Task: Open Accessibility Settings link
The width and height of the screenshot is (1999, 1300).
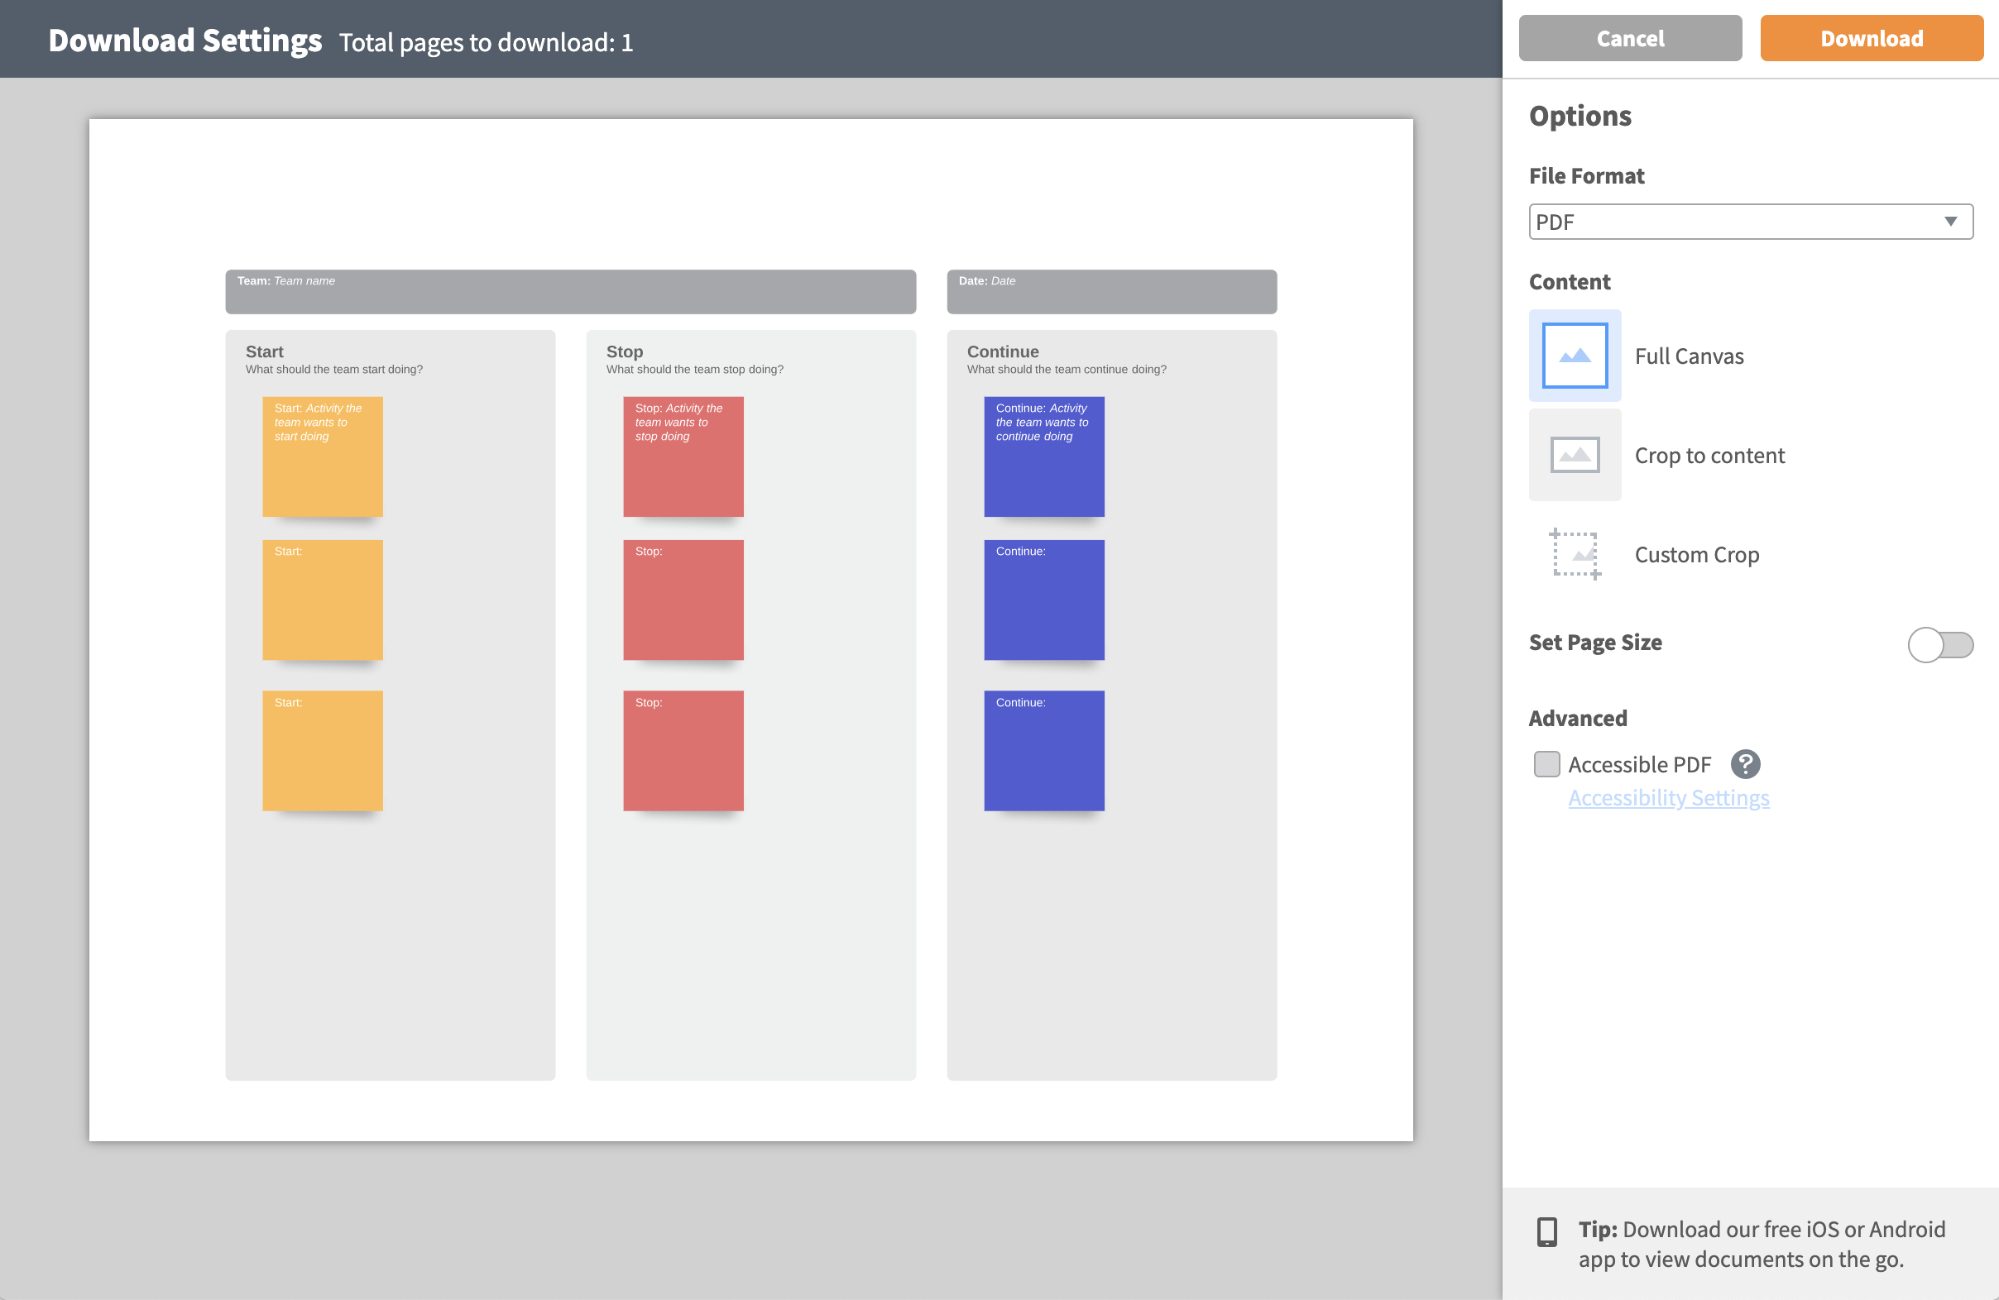Action: [1667, 797]
